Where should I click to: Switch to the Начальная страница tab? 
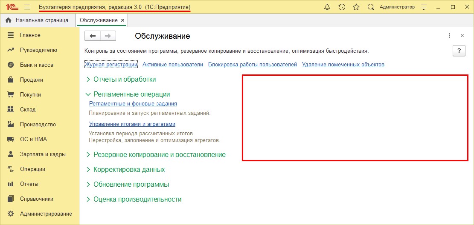click(41, 20)
